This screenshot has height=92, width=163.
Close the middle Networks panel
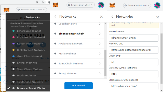tap(101, 17)
